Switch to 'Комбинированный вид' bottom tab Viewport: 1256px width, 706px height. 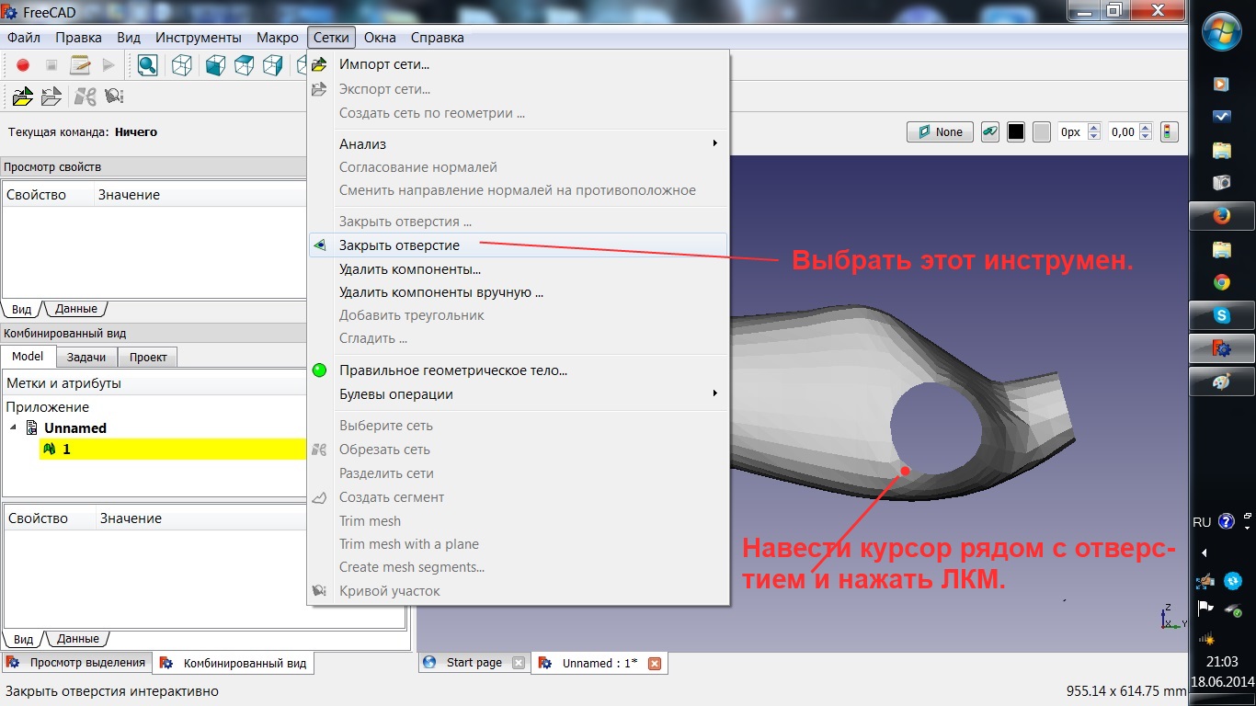pos(234,663)
